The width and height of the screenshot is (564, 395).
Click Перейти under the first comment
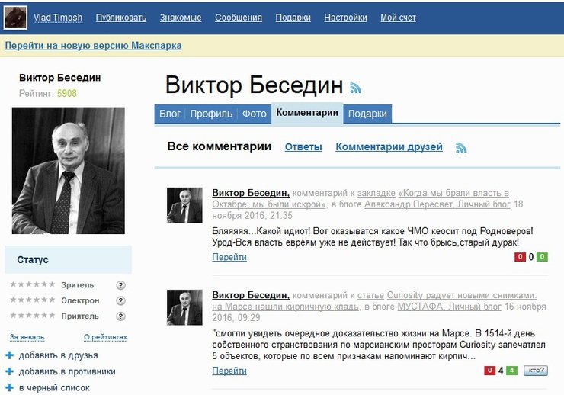coord(229,258)
